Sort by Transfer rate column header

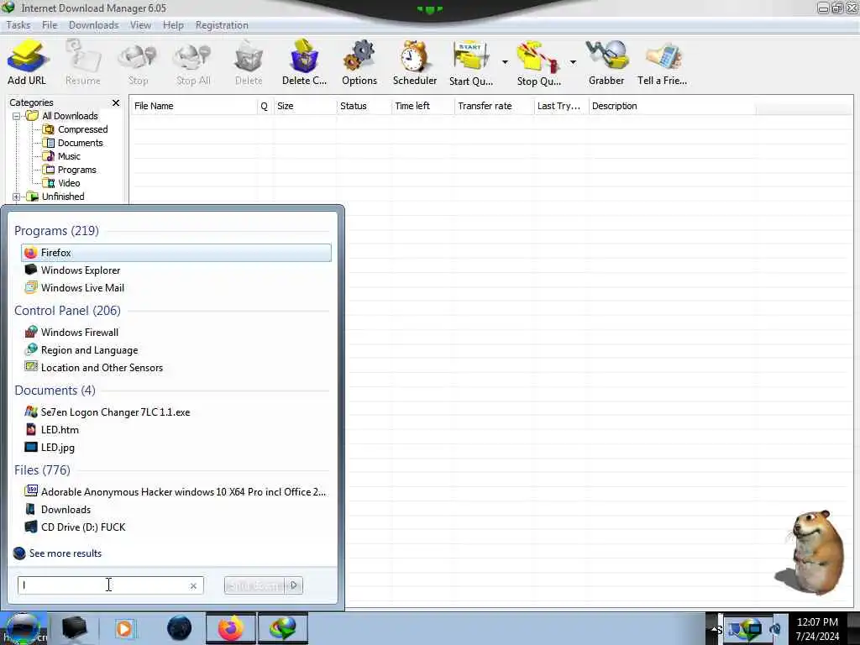(x=494, y=106)
